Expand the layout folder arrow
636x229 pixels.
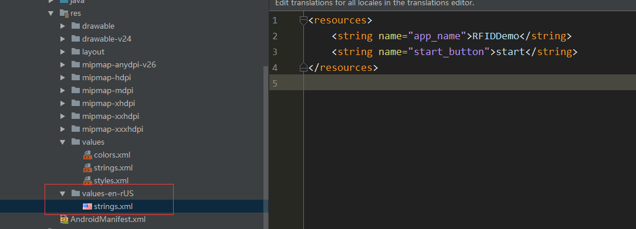pos(62,52)
